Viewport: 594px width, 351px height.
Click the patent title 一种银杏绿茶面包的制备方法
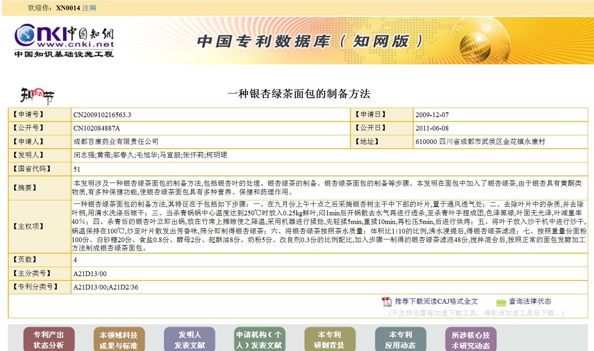point(299,94)
